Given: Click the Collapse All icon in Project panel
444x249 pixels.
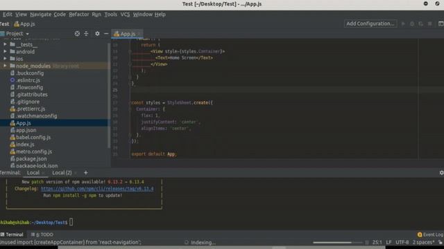Looking at the screenshot, I should point(86,34).
